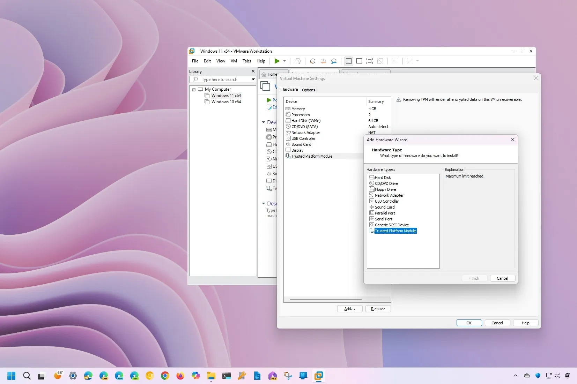
Task: Revert the VM to its snapshot
Action: click(x=323, y=61)
